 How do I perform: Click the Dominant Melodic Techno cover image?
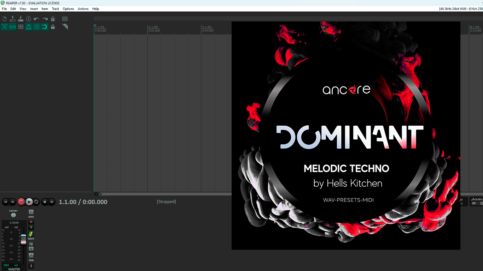pyautogui.click(x=346, y=135)
